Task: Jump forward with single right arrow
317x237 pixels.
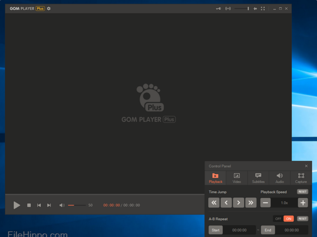Action: tap(239, 203)
